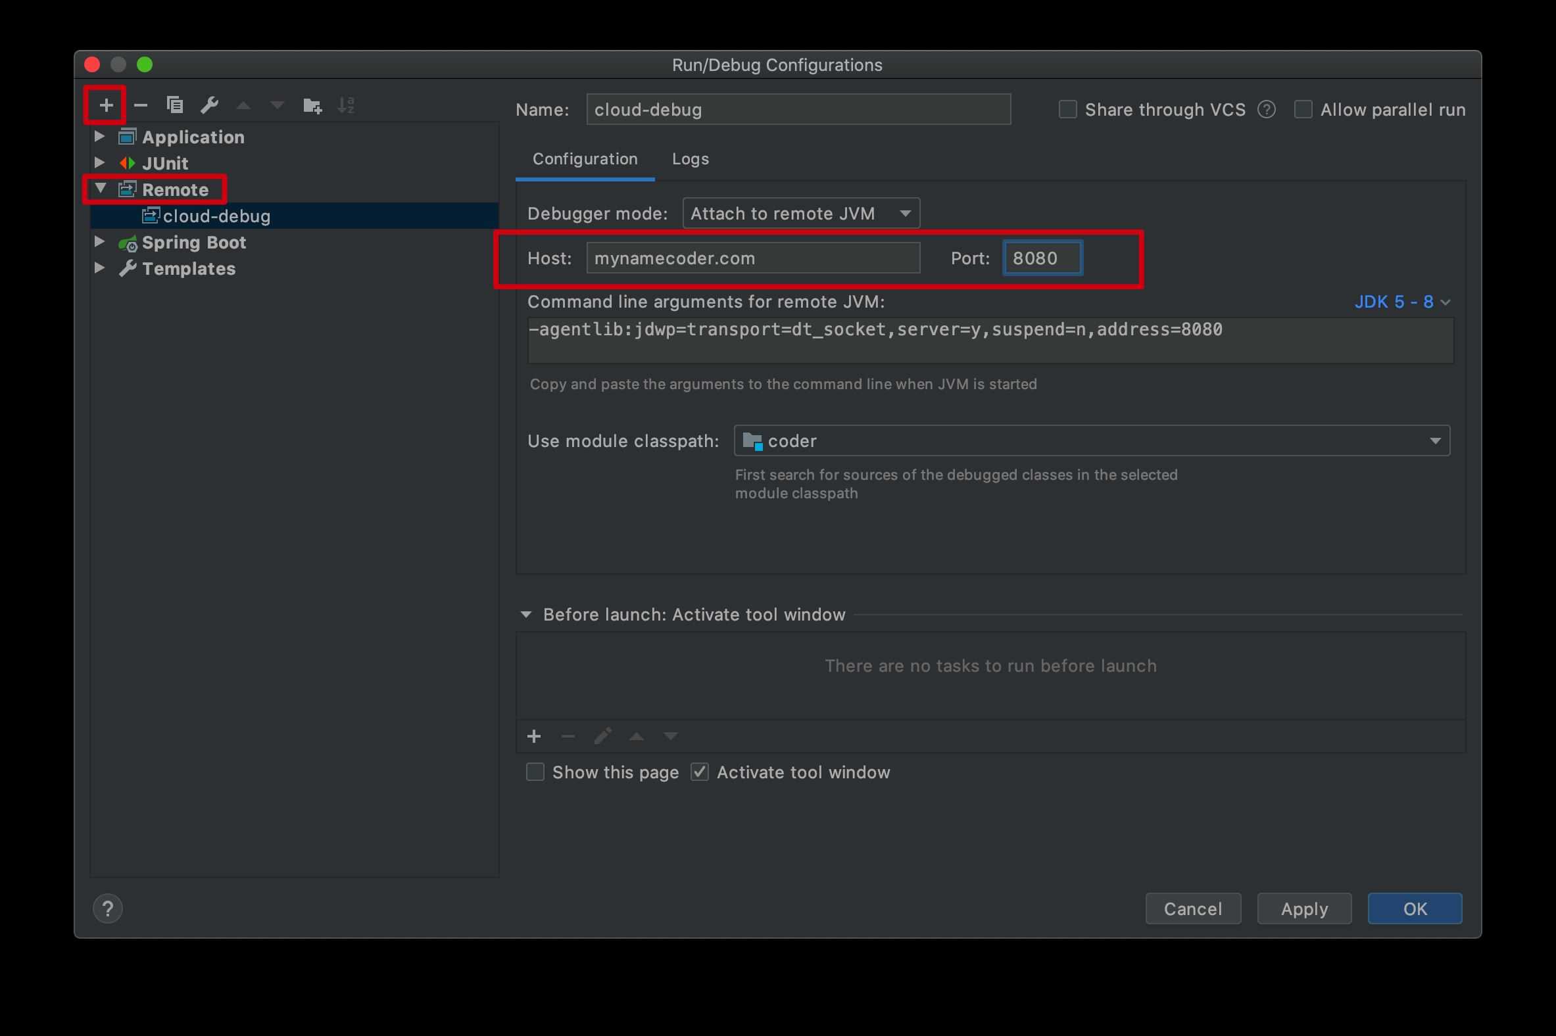Confirm with the OK button
This screenshot has height=1036, width=1556.
point(1415,909)
